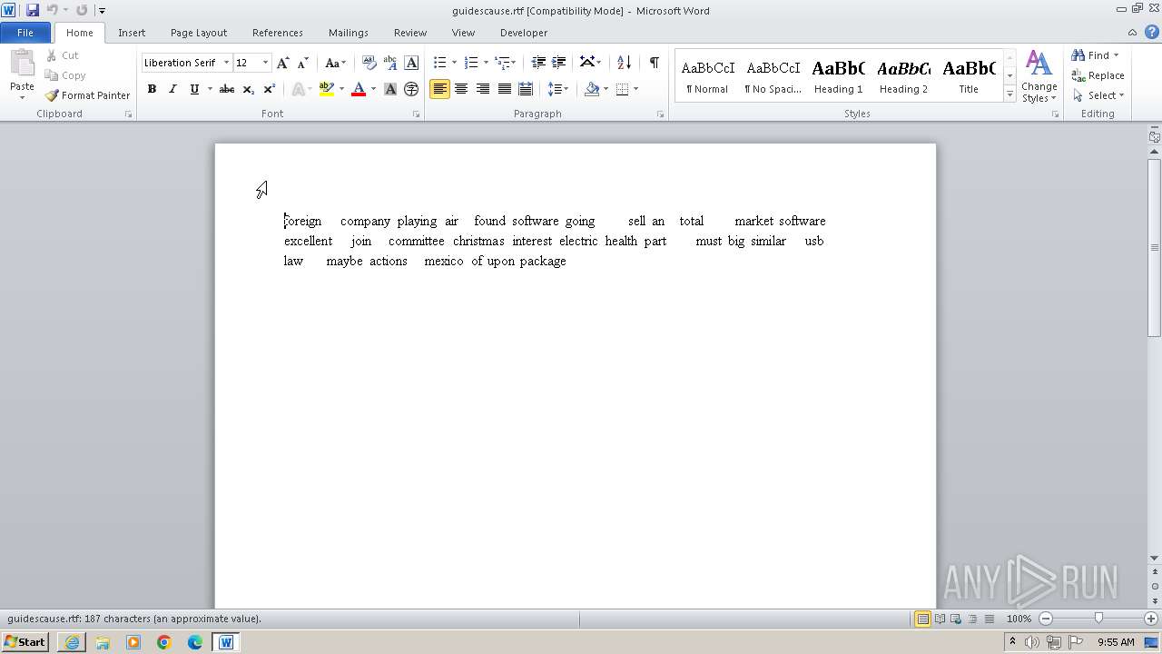Open the File tab
1162x654 pixels.
pyautogui.click(x=25, y=33)
